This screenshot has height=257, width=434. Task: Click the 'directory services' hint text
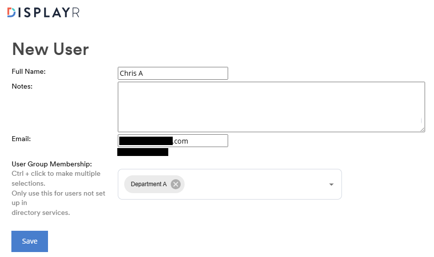coord(41,213)
